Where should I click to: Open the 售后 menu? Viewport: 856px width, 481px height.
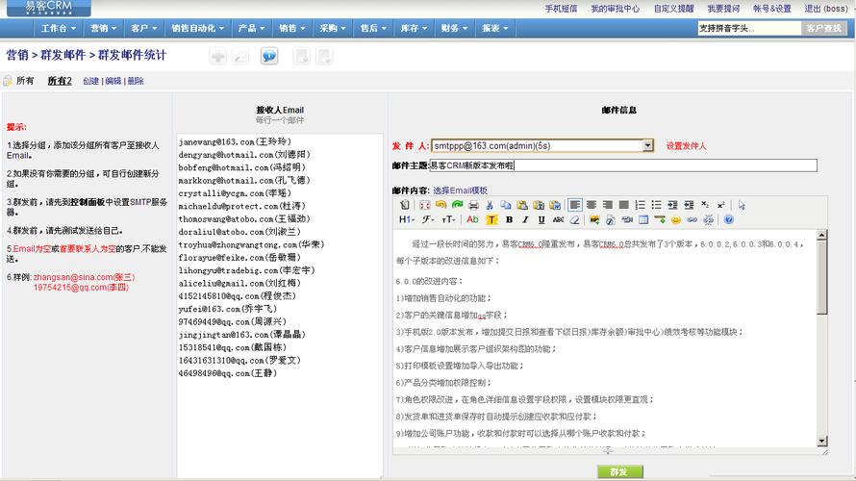pos(373,28)
